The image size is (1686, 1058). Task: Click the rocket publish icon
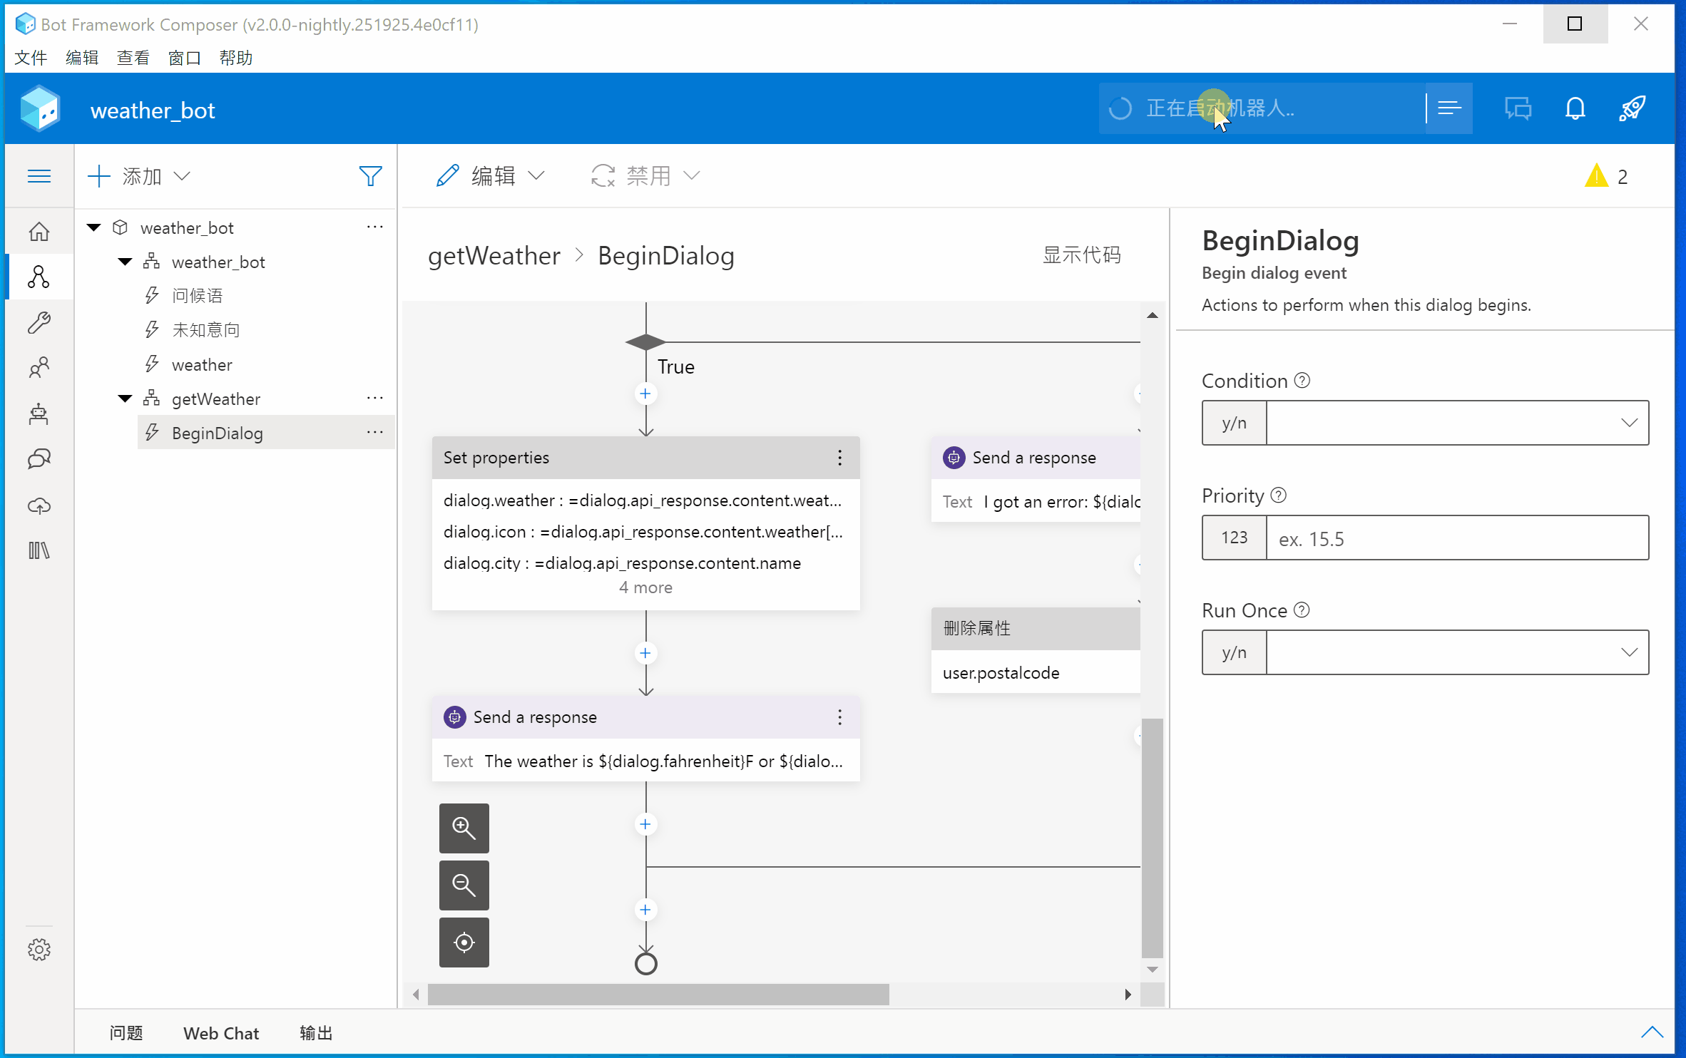[x=1632, y=108]
